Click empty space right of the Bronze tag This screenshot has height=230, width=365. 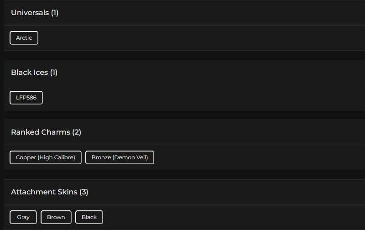[251, 157]
